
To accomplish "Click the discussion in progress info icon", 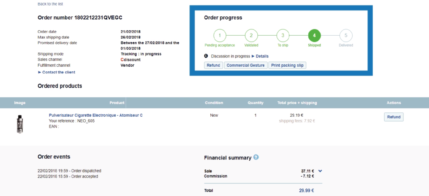I will [x=206, y=56].
